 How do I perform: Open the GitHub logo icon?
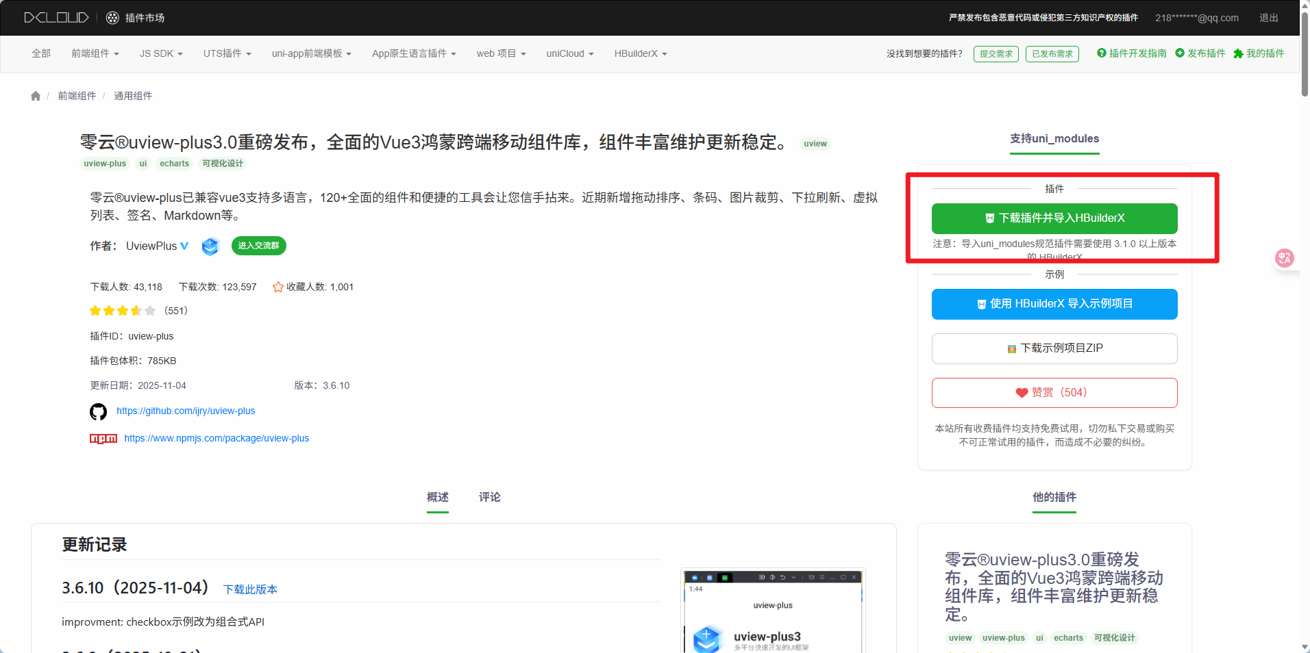(98, 411)
